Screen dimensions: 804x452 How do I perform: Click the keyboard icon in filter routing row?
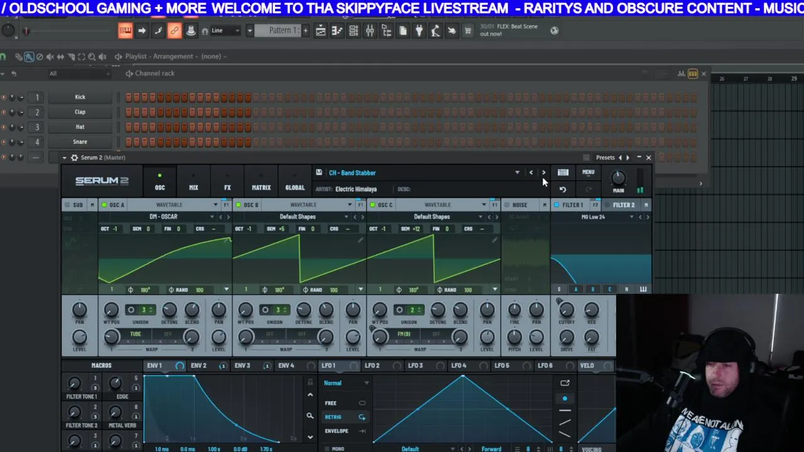coord(643,289)
